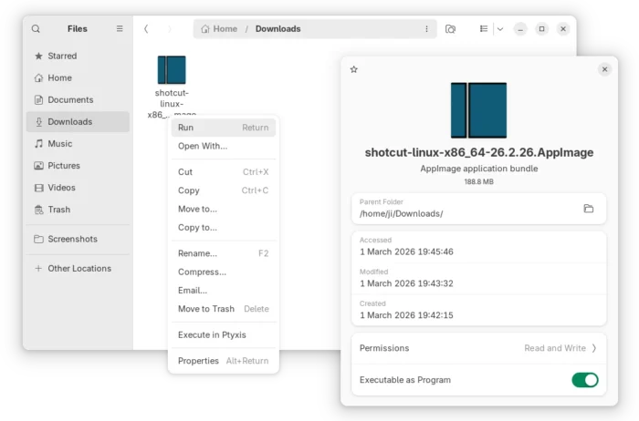Image resolution: width=639 pixels, height=421 pixels.
Task: Star the file in properties dialog
Action: coord(354,69)
